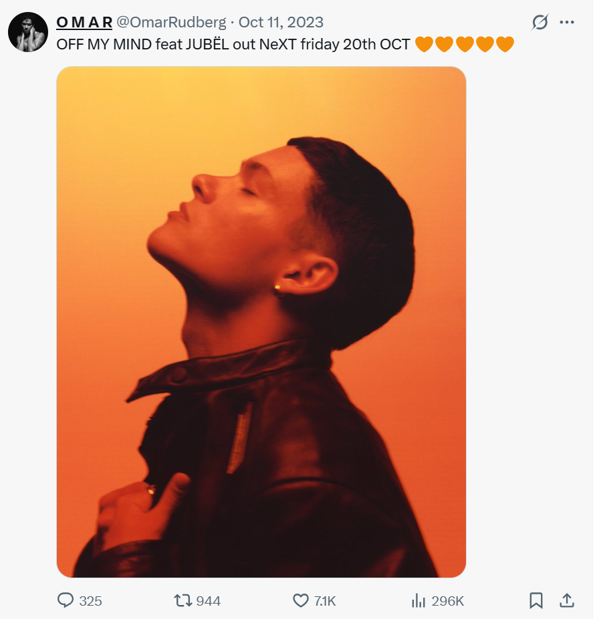Open analytics via the bar chart icon

click(419, 601)
